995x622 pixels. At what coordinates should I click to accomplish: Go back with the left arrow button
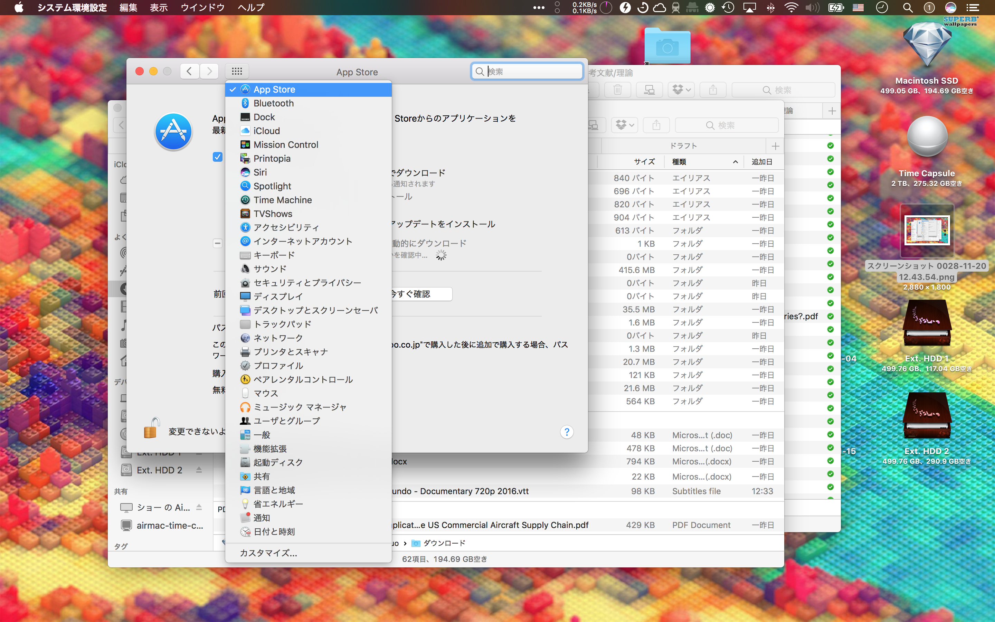tap(189, 71)
